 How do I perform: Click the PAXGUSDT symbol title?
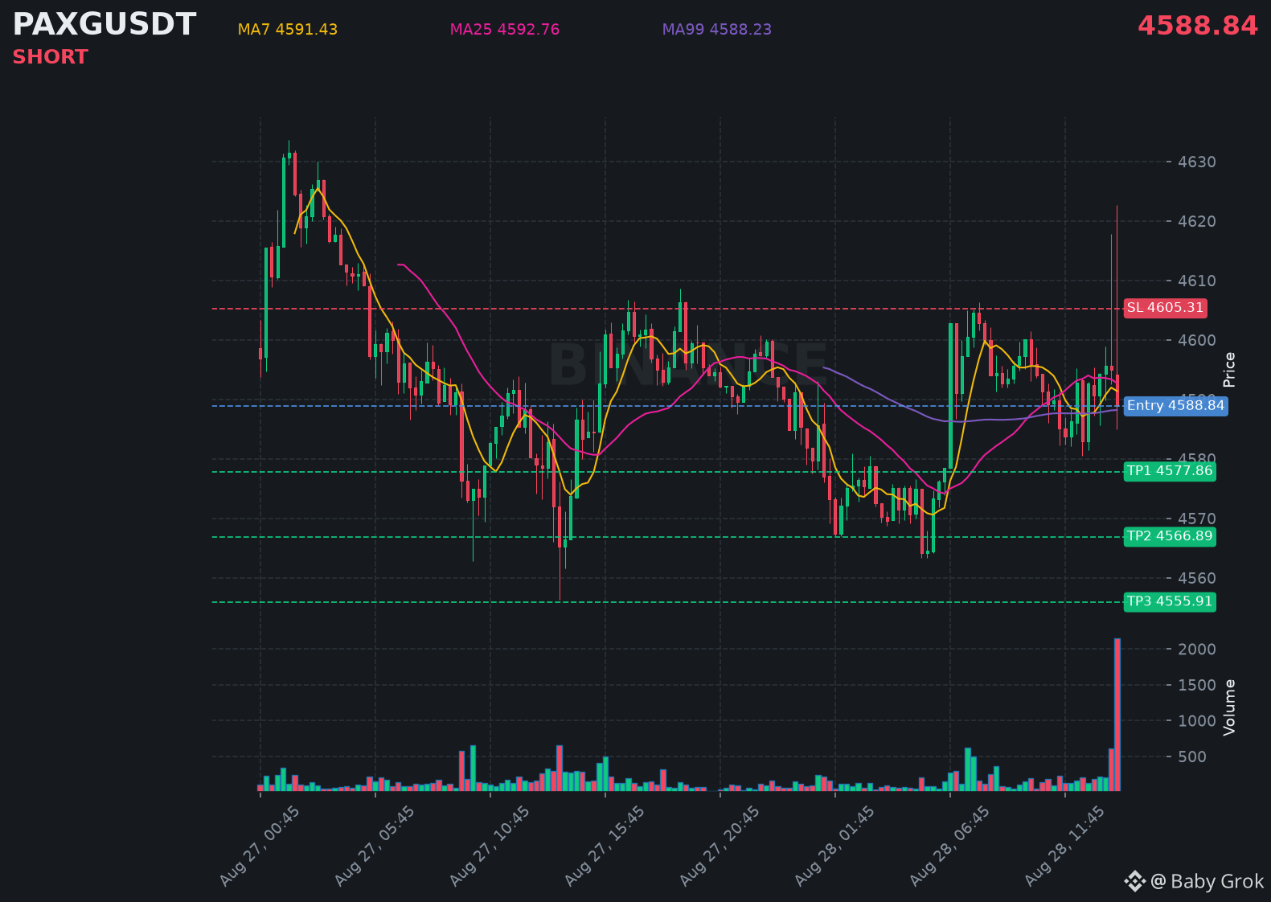pos(104,25)
